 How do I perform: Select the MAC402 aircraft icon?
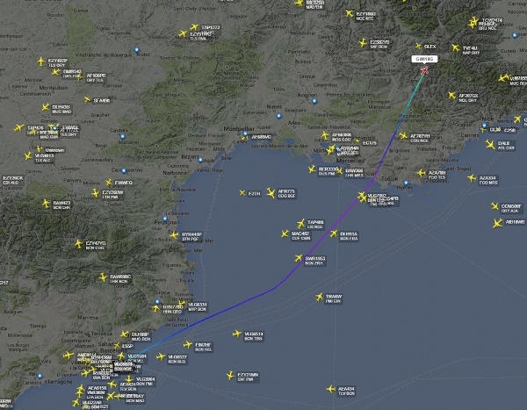[285, 234]
